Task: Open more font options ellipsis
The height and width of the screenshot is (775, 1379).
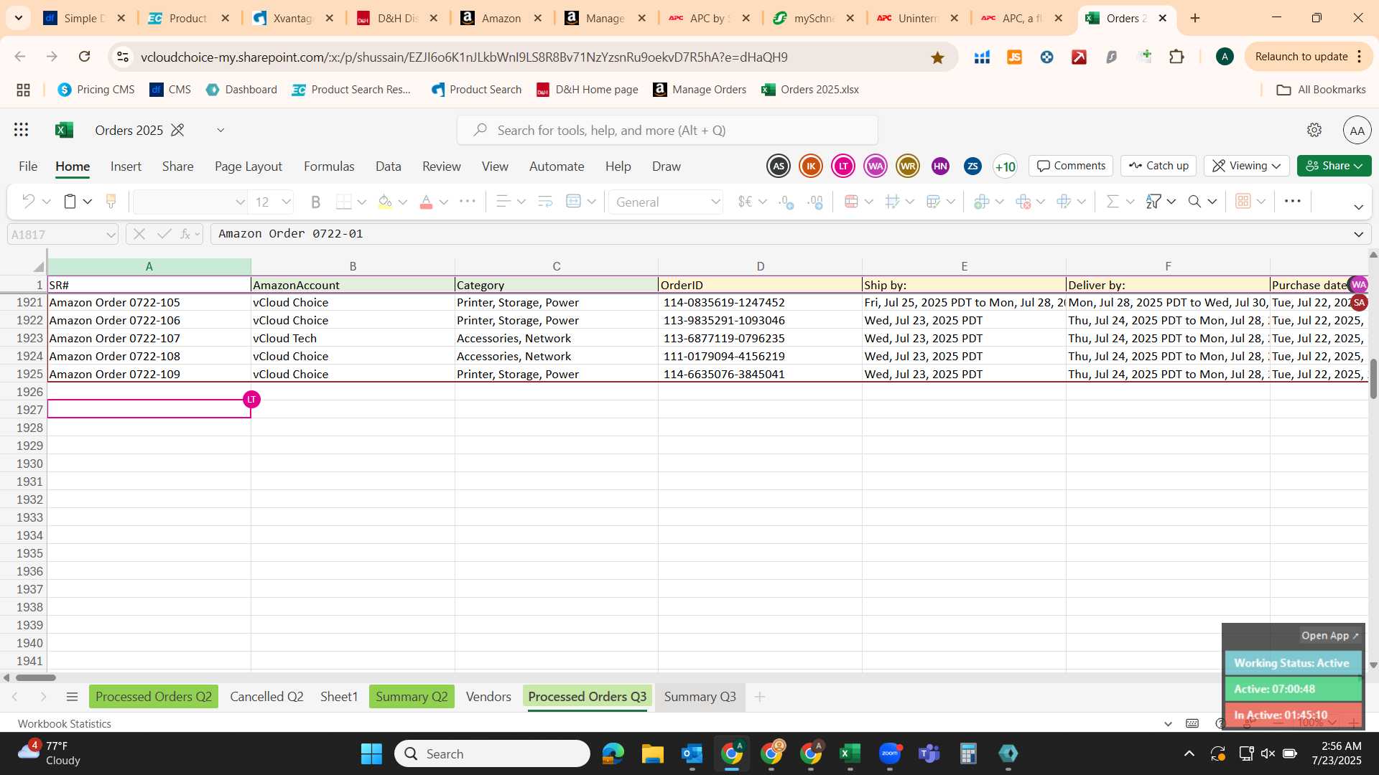Action: click(468, 202)
